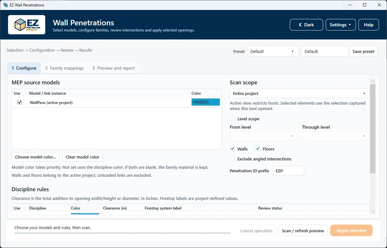Open the Preview and report tab
This screenshot has height=248, width=387.
pyautogui.click(x=114, y=68)
